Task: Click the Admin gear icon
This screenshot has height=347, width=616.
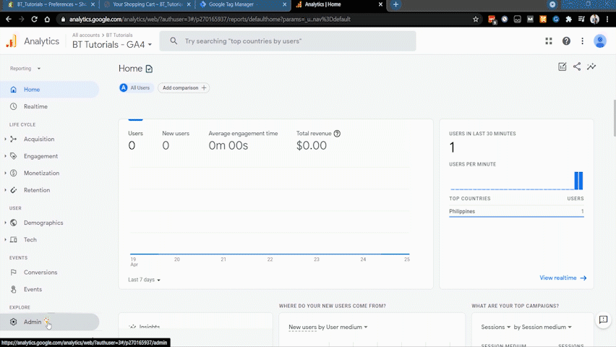Action: [13, 322]
